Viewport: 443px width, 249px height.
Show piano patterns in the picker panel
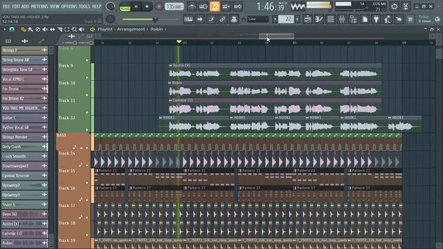point(8,41)
